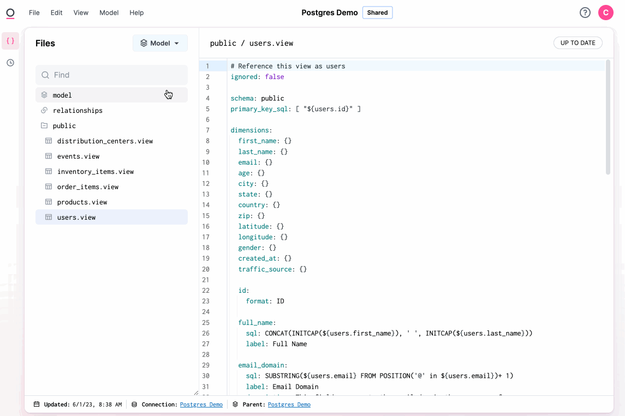
Task: Click the layers icon next to model
Action: 44,95
